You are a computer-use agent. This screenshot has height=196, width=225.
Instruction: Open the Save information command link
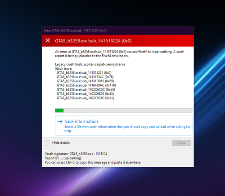tap(124, 125)
